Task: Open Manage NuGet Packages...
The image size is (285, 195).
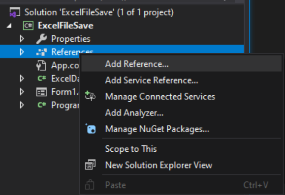Action: [x=181, y=129]
